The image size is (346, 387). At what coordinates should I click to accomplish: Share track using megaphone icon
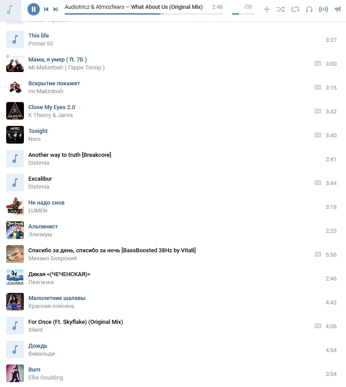click(337, 9)
